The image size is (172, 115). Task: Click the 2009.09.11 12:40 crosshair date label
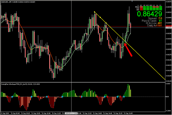coord(71,113)
